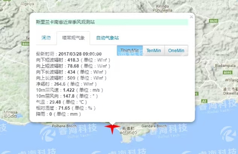Viewport: 238px width, 154px height.
Task: Click the 斯里兰卡南省近岸季风观测站 title bar
Action: pos(111,22)
